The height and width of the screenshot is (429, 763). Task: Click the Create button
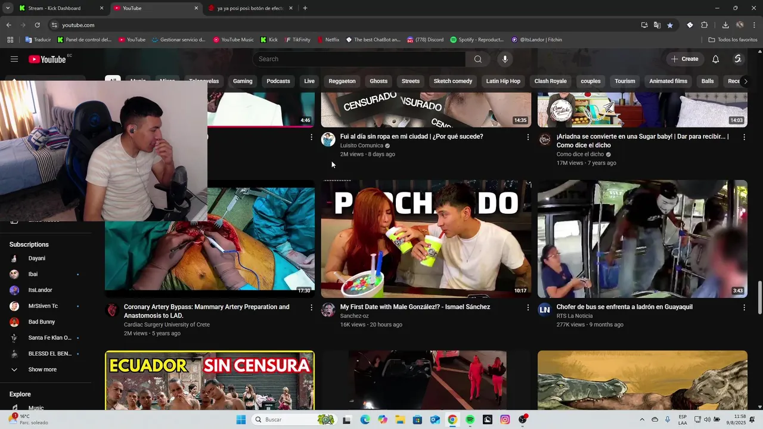coord(684,59)
